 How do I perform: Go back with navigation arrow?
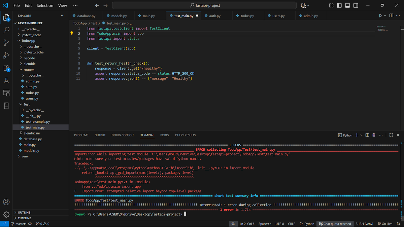(x=97, y=6)
